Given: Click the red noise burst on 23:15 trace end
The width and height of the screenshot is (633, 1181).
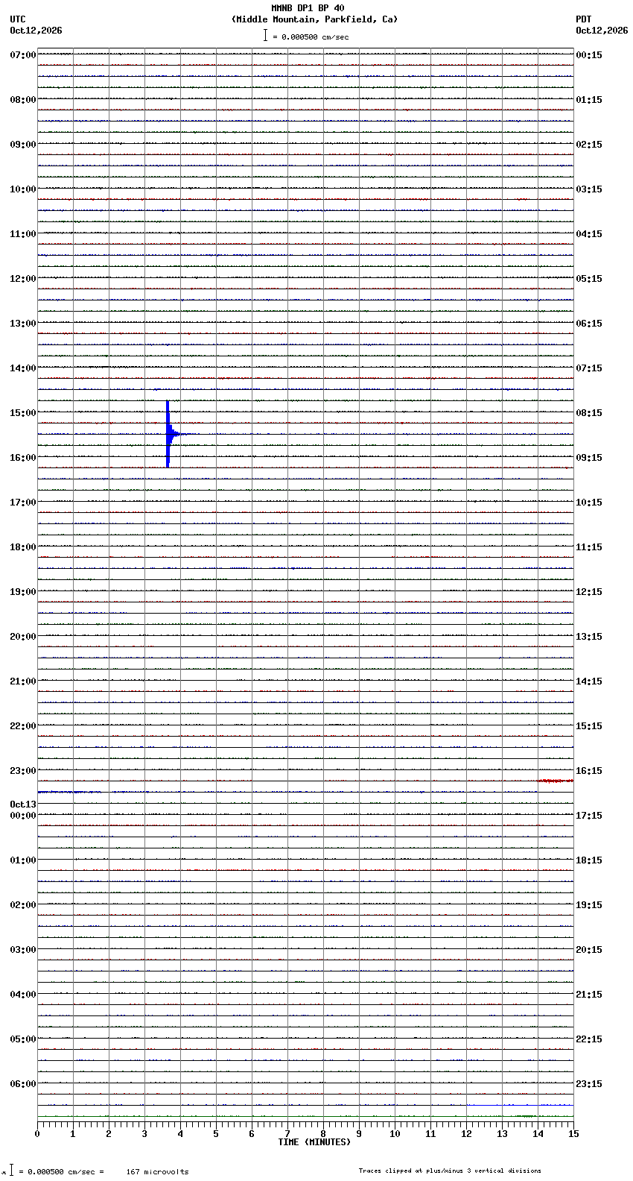Looking at the screenshot, I should click(555, 781).
